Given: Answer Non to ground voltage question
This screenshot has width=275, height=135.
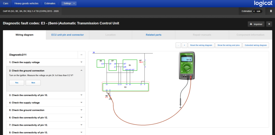Looking at the screenshot, I should (x=33, y=83).
